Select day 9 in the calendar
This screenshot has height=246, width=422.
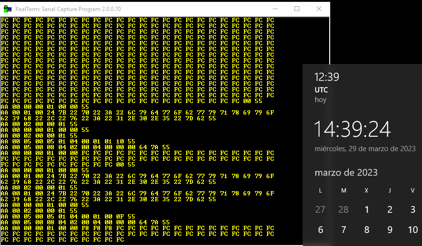[x=390, y=230]
